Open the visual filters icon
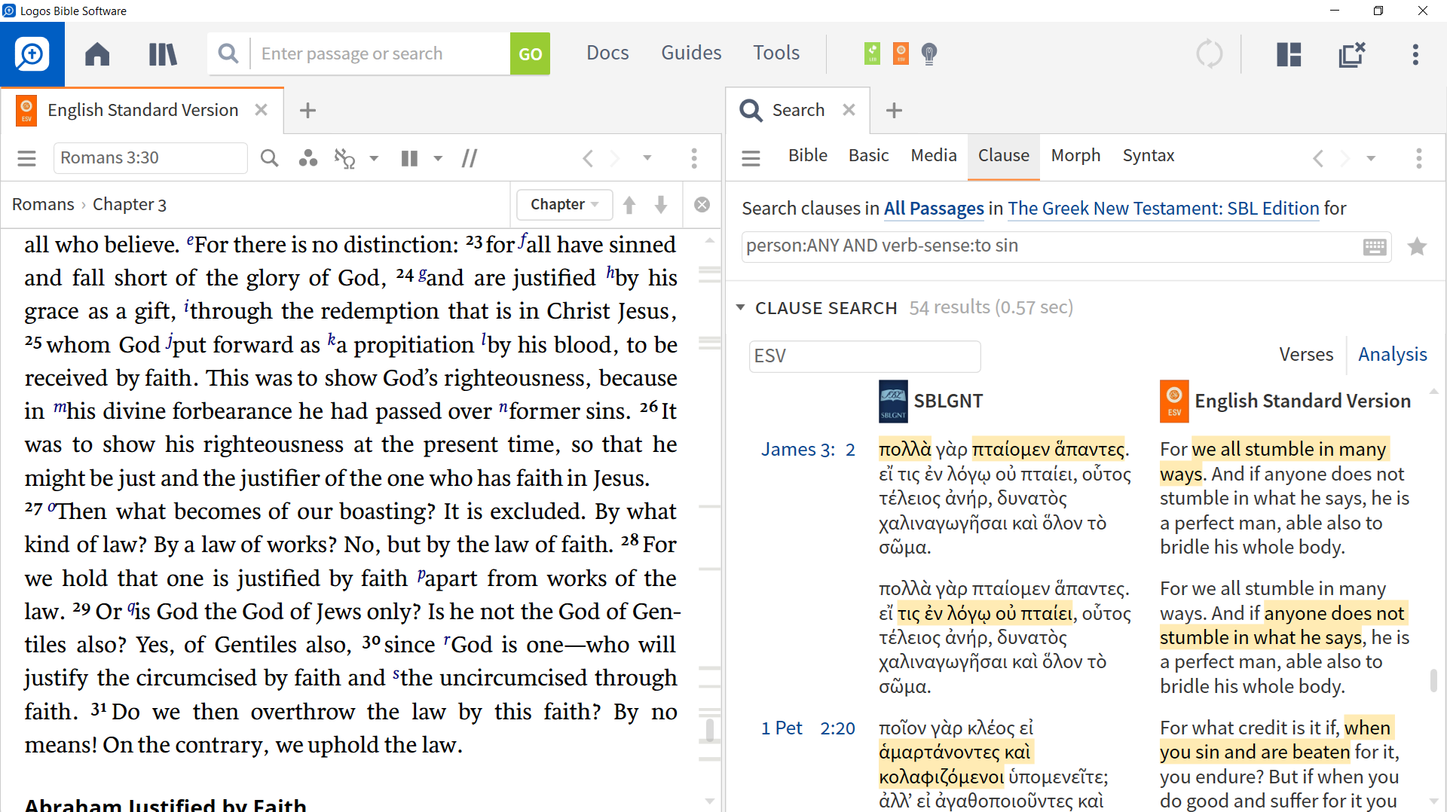The width and height of the screenshot is (1447, 812). [307, 158]
